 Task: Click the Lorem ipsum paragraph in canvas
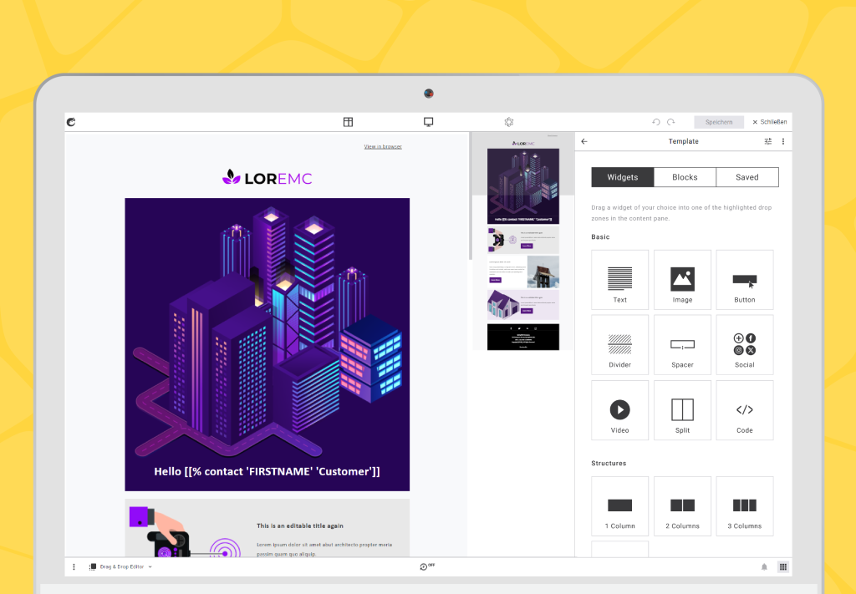pyautogui.click(x=324, y=549)
